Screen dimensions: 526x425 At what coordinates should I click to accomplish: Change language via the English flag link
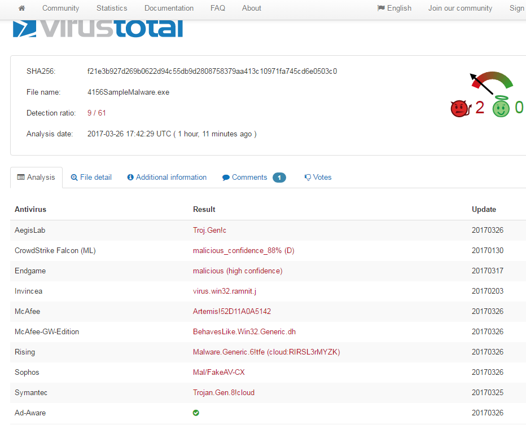[x=394, y=8]
